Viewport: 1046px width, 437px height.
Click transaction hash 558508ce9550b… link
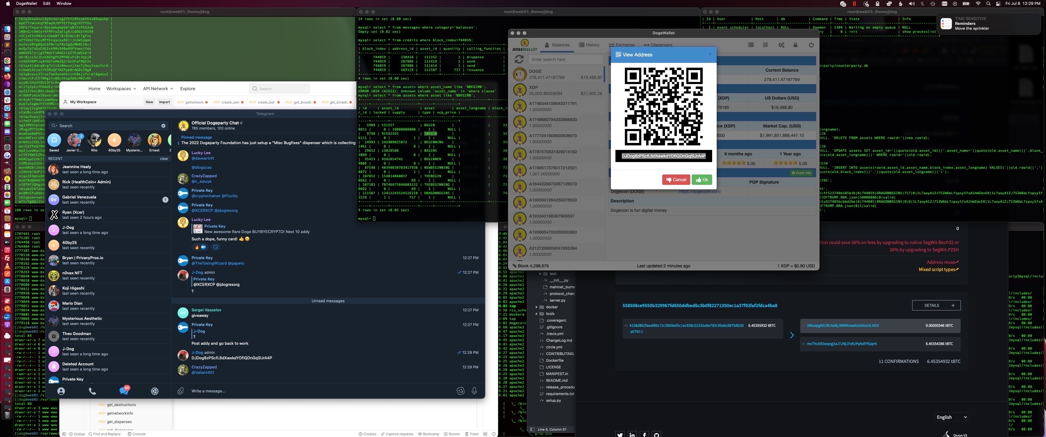[700, 306]
